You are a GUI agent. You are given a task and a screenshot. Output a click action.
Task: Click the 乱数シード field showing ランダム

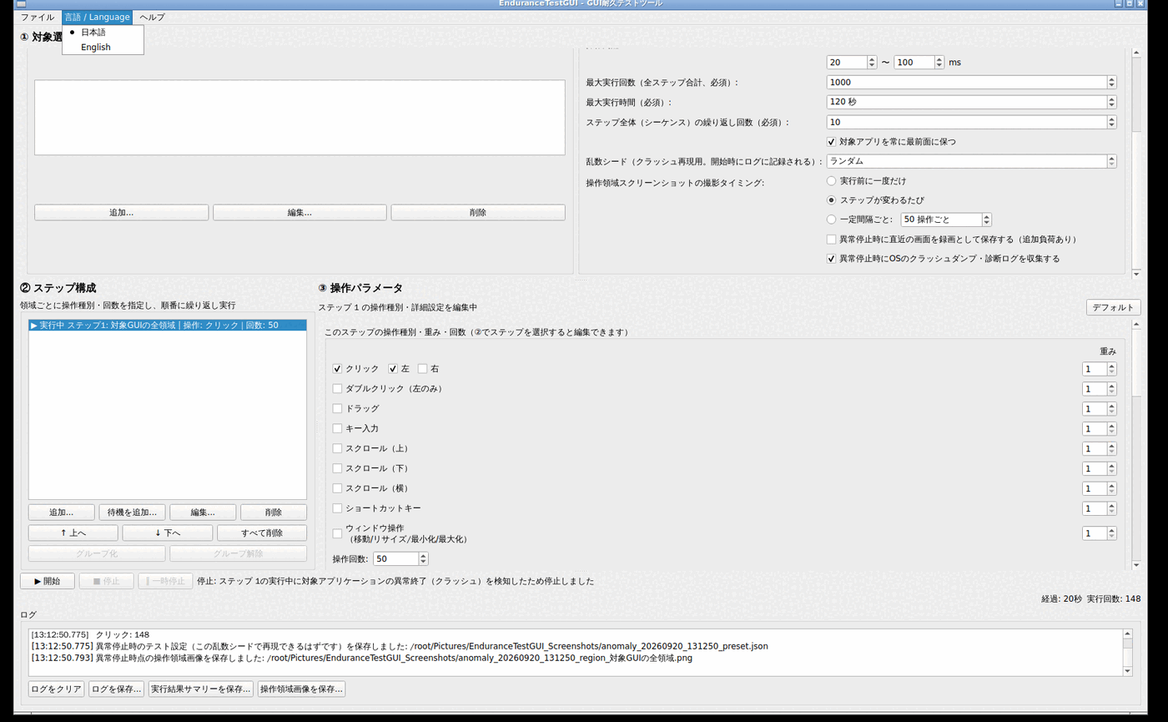tap(971, 161)
